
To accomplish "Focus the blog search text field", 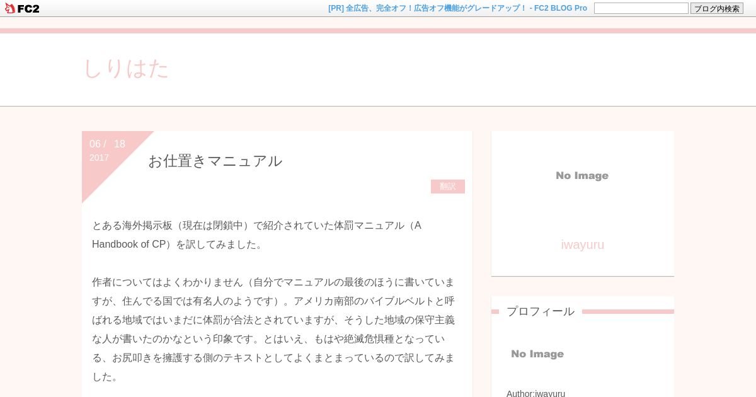I will [641, 8].
